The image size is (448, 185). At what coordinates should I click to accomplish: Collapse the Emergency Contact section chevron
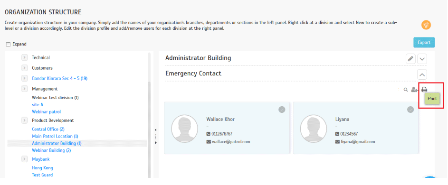click(x=422, y=74)
